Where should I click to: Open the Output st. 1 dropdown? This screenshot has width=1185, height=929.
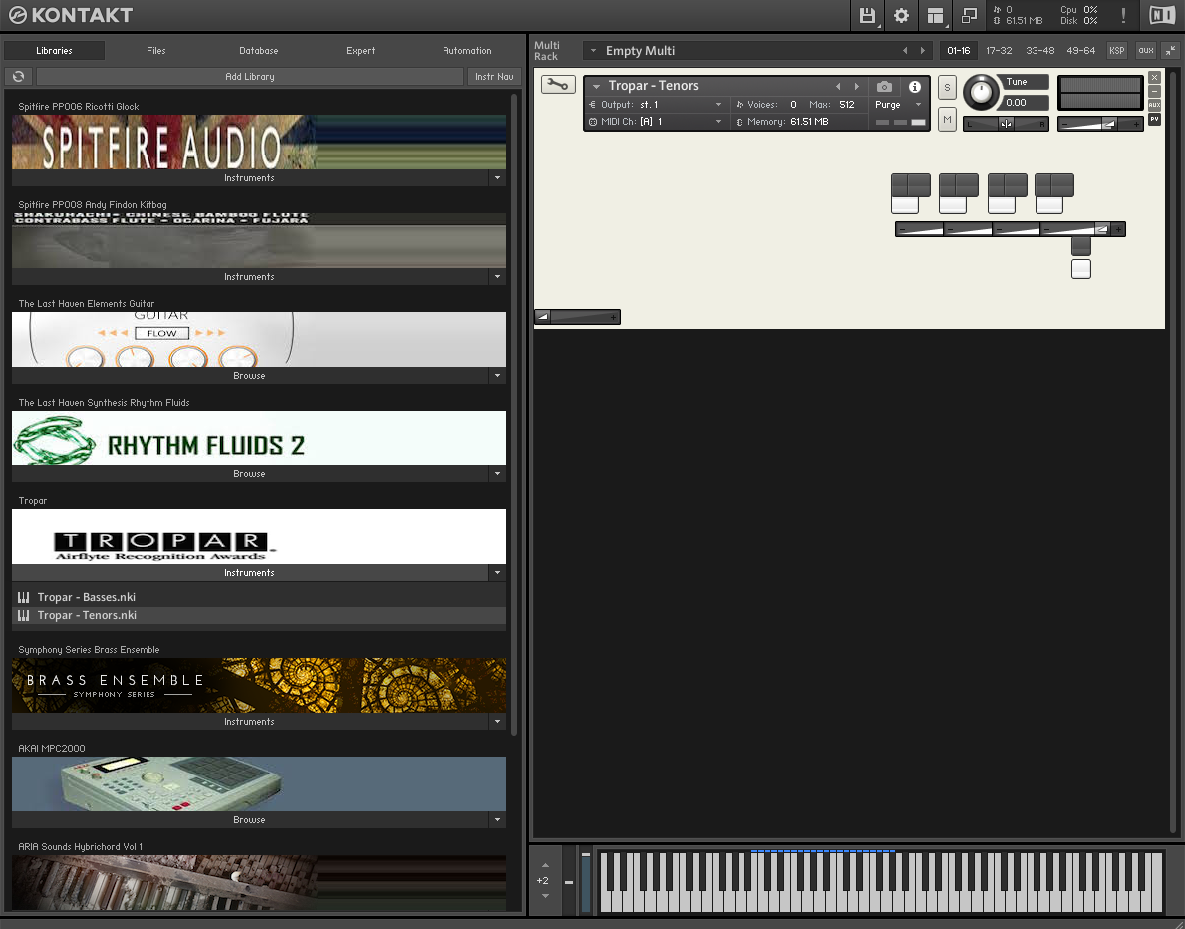pyautogui.click(x=718, y=105)
